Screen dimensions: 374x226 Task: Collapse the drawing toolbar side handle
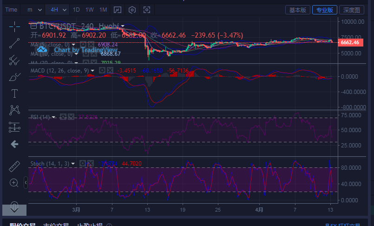pos(26,183)
